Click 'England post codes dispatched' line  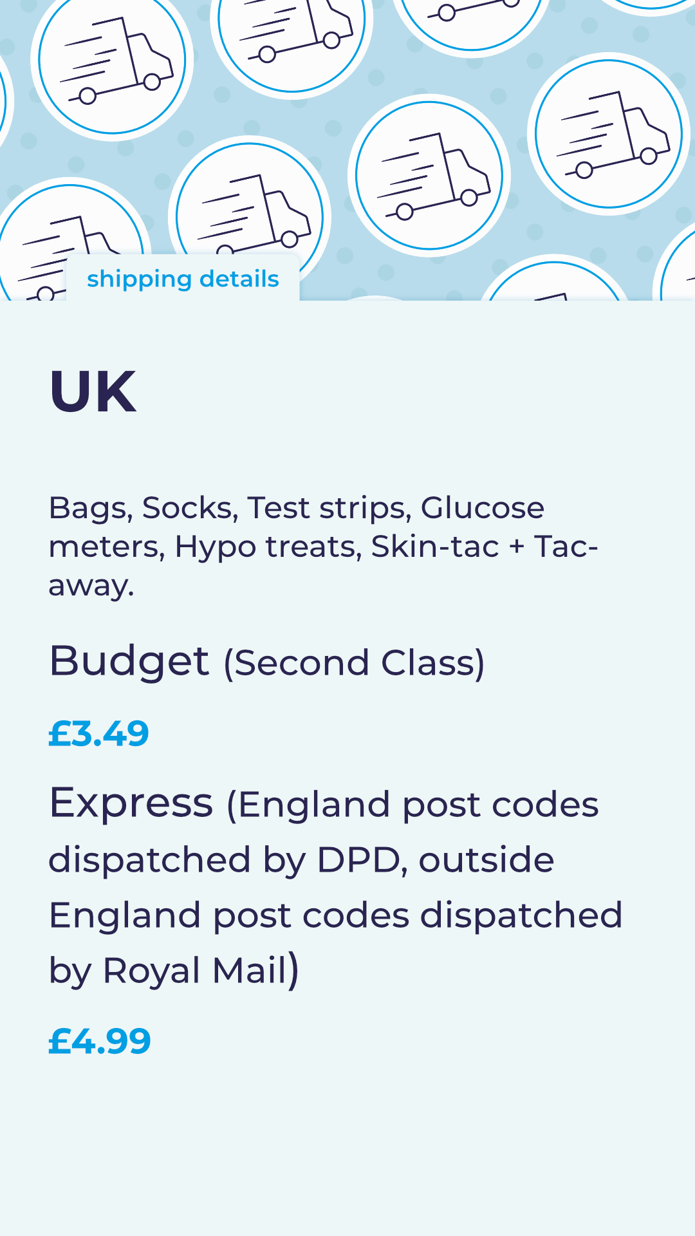(335, 915)
